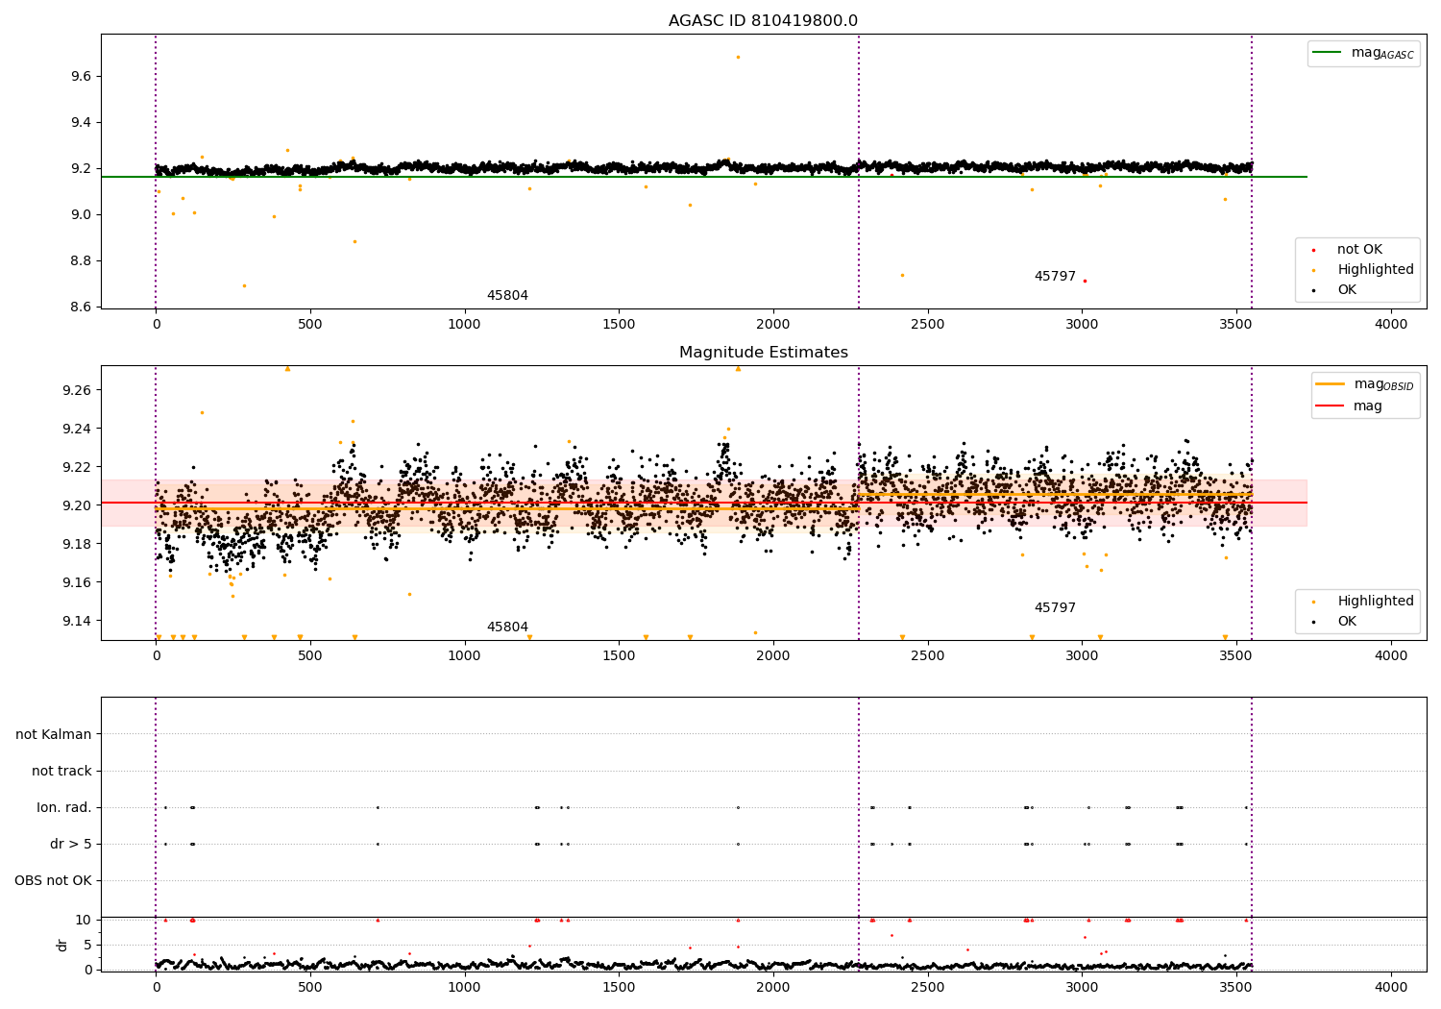Click the 45797 OBSID label in middle plot
Image resolution: width=1441 pixels, height=1009 pixels.
pyautogui.click(x=1055, y=608)
